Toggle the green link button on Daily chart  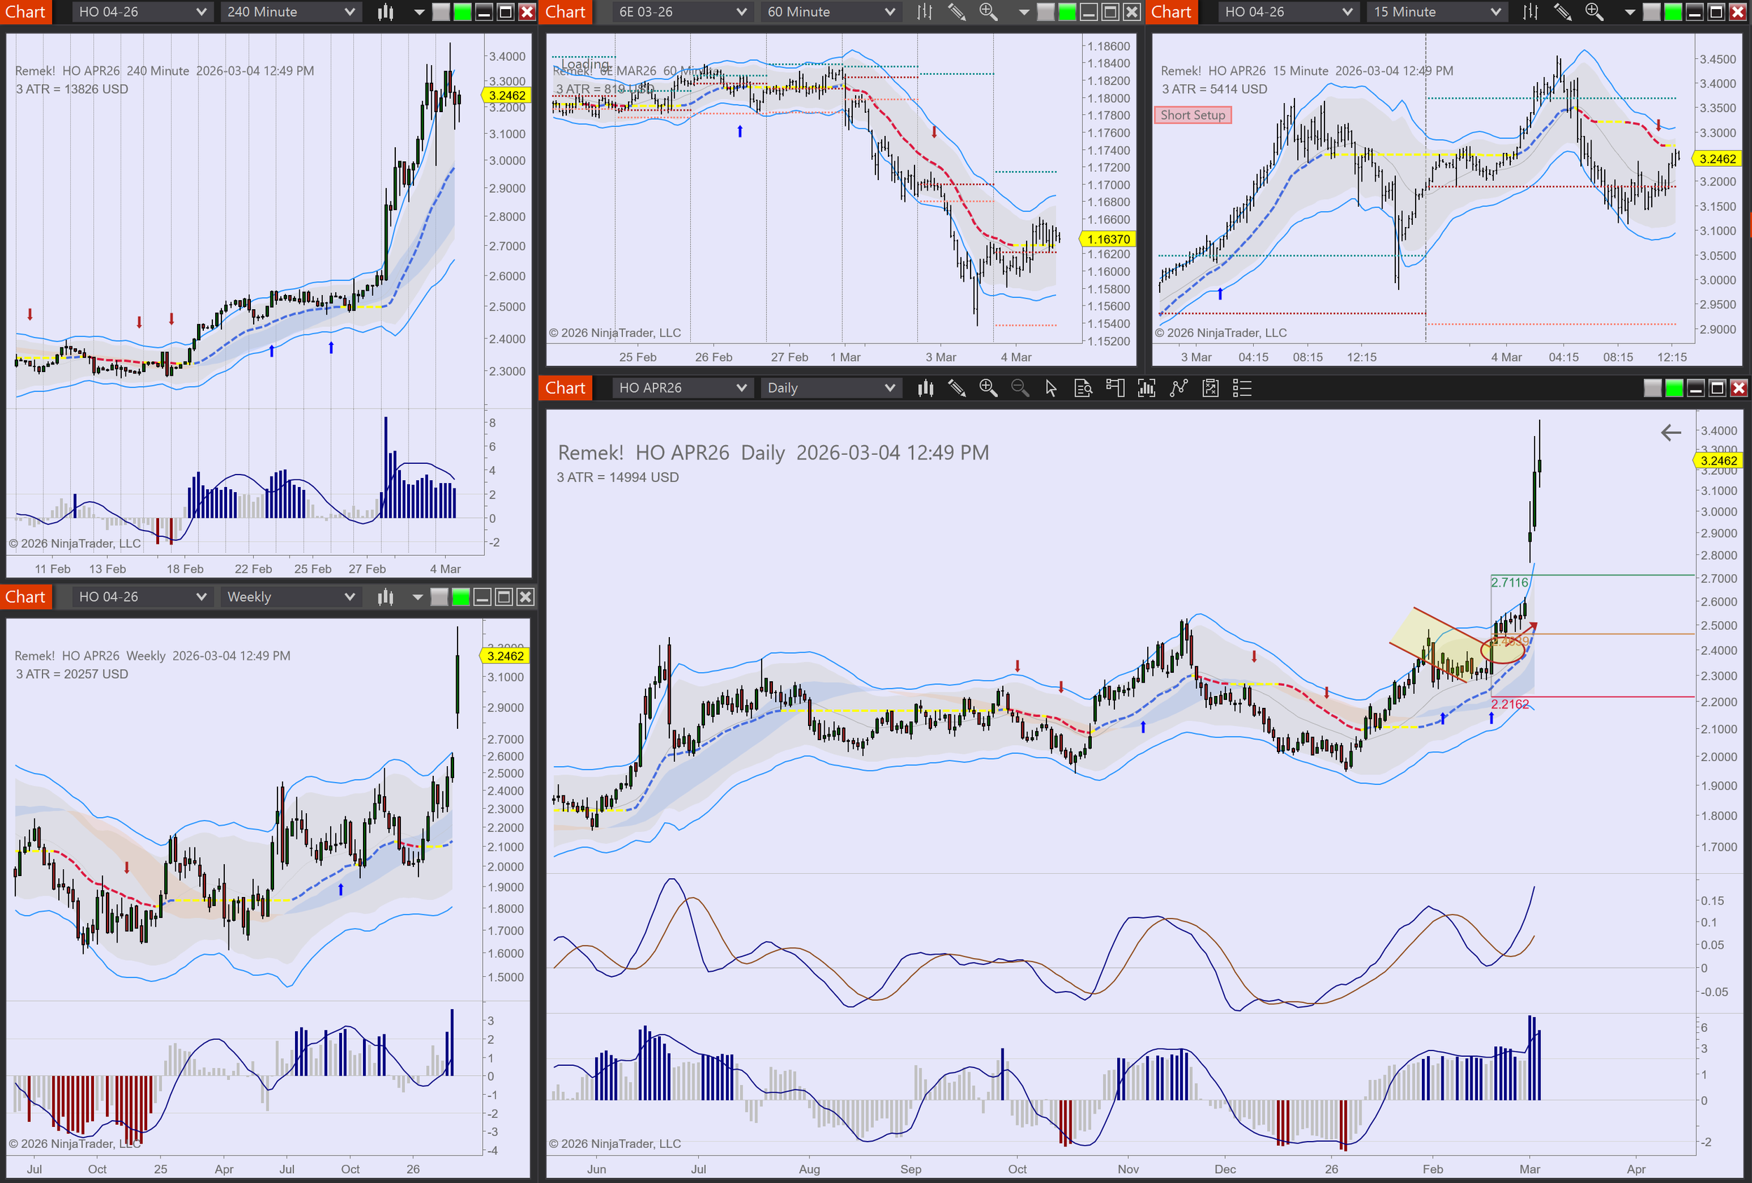pos(1674,388)
